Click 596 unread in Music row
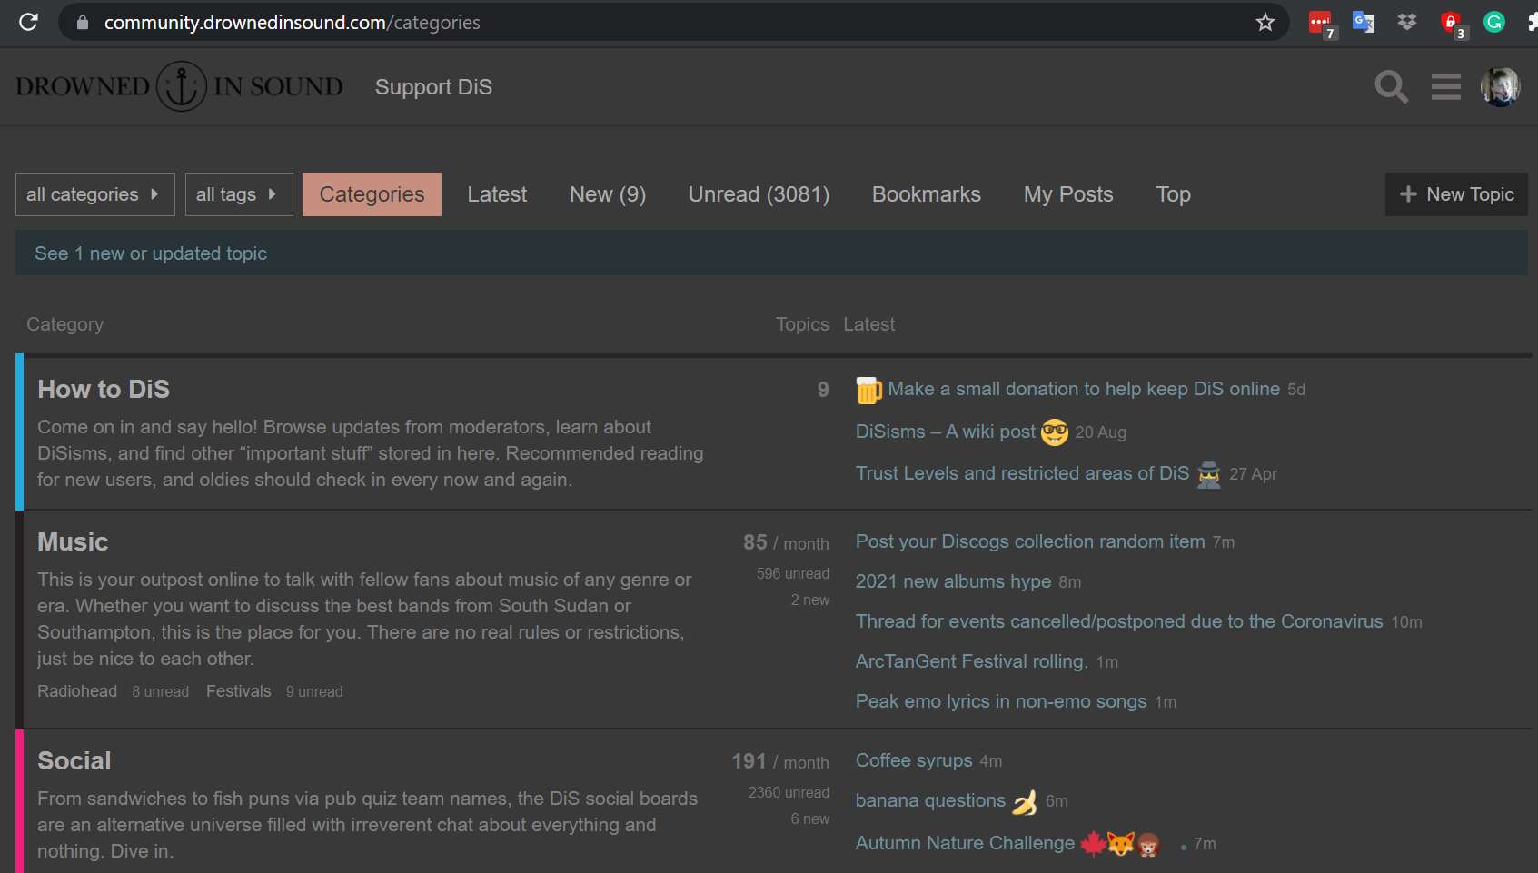The width and height of the screenshot is (1538, 873). pos(793,573)
